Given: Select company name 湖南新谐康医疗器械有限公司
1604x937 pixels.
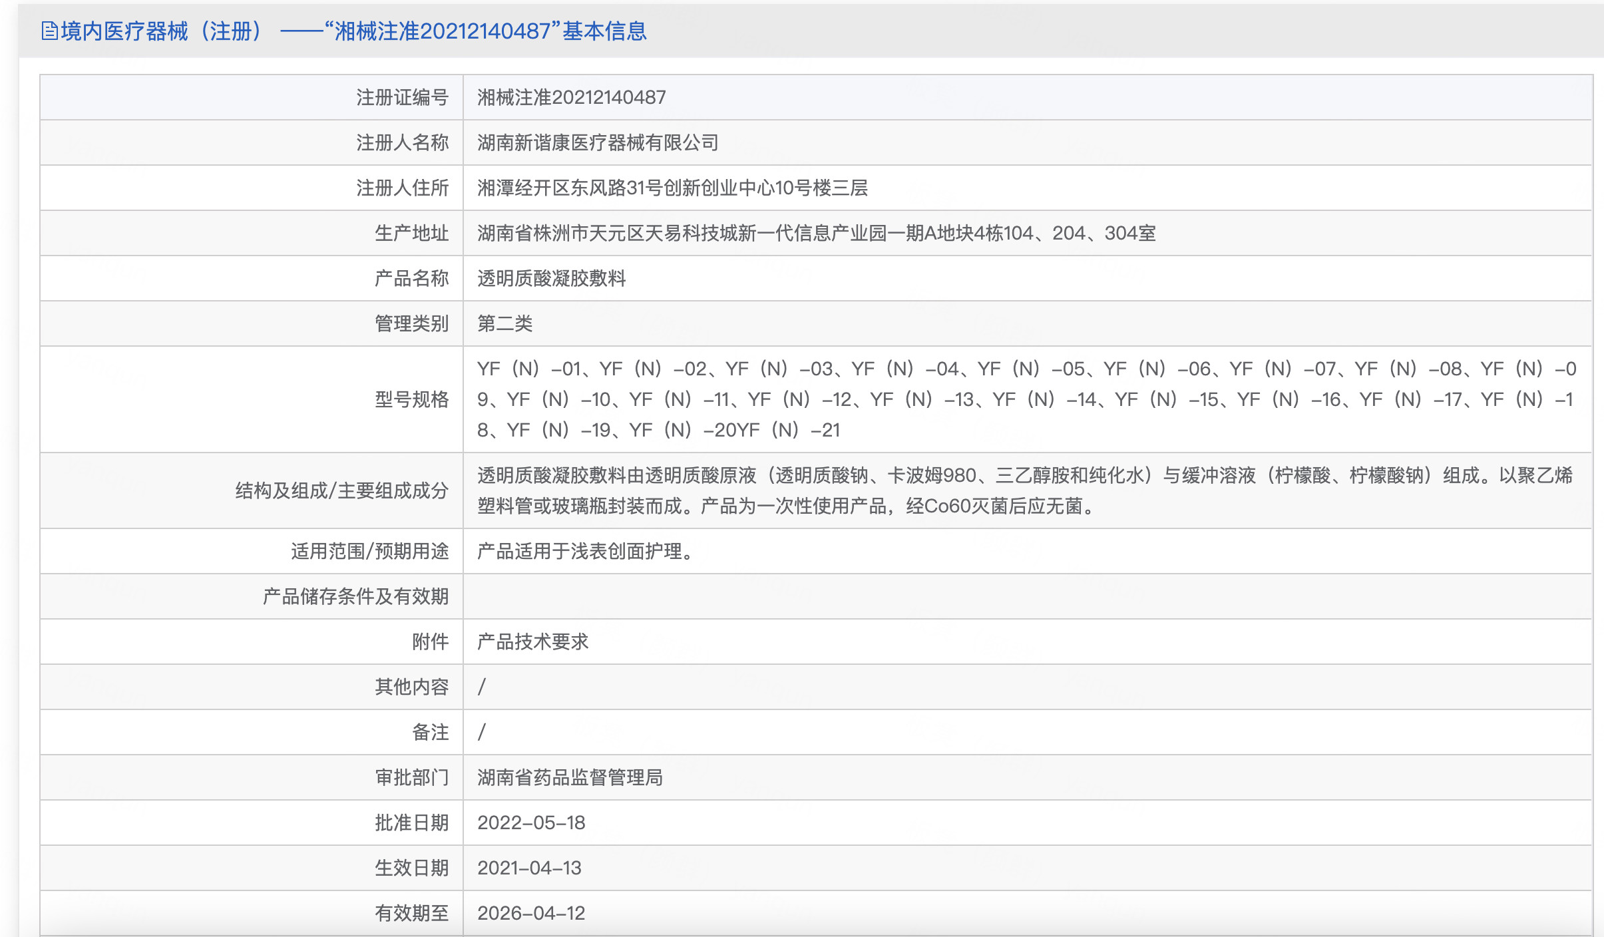Looking at the screenshot, I should click(x=598, y=142).
